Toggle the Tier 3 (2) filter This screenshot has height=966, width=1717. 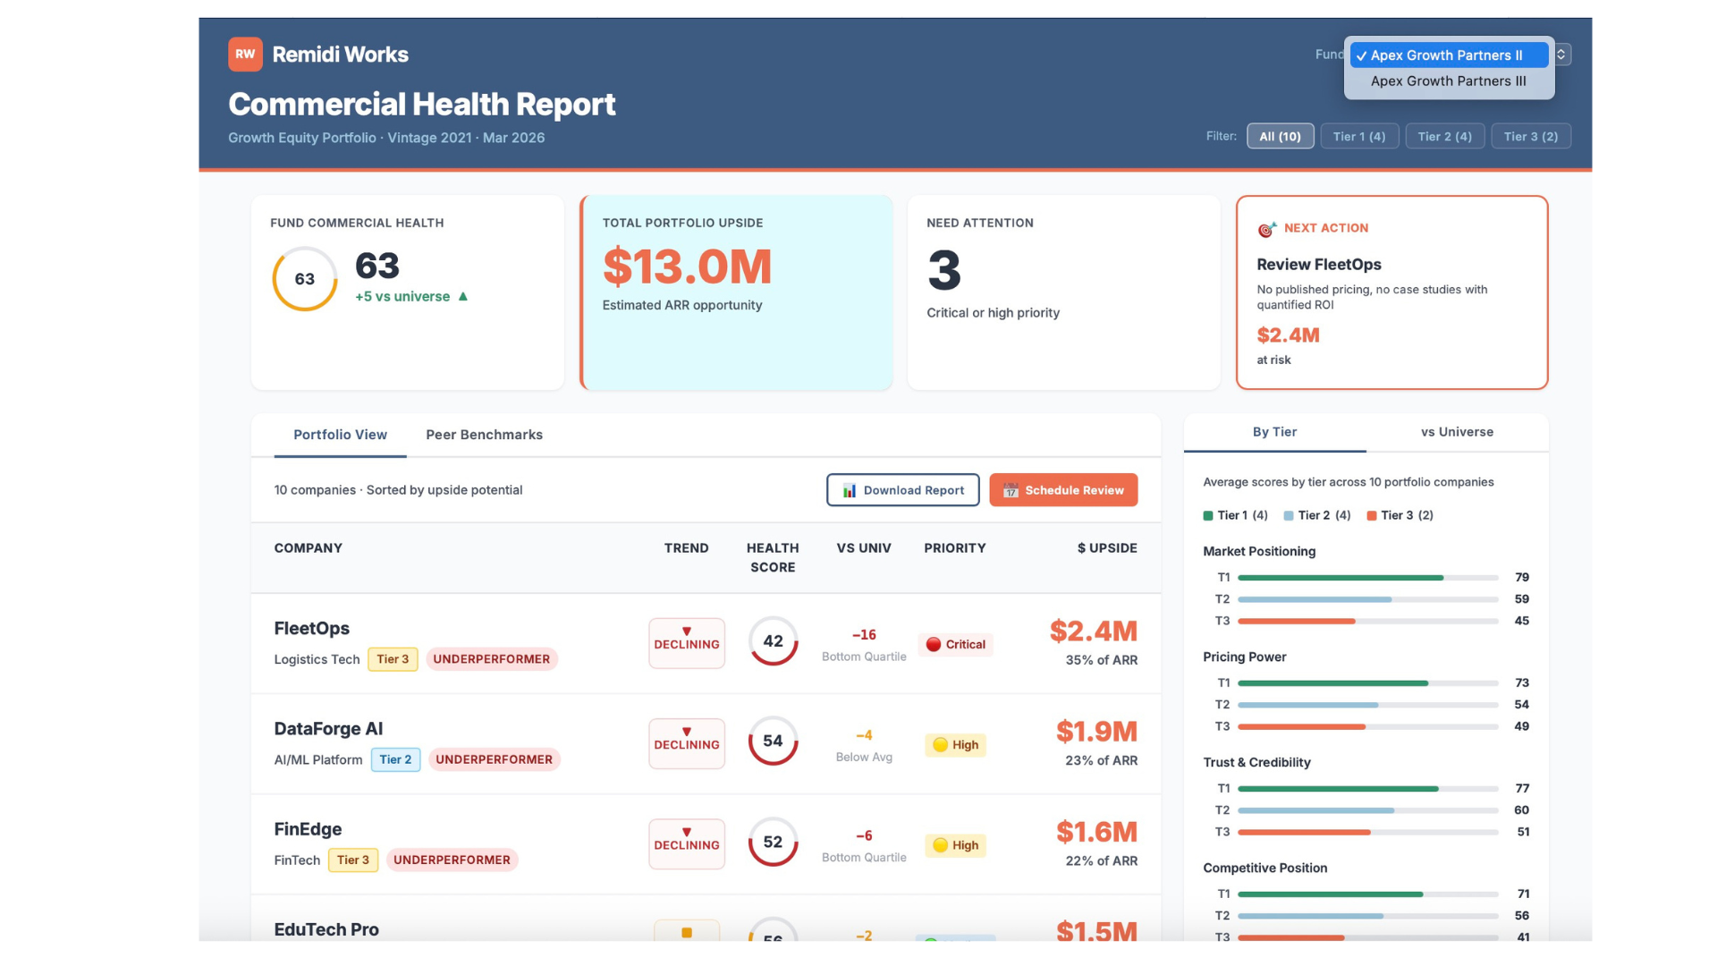click(x=1531, y=136)
